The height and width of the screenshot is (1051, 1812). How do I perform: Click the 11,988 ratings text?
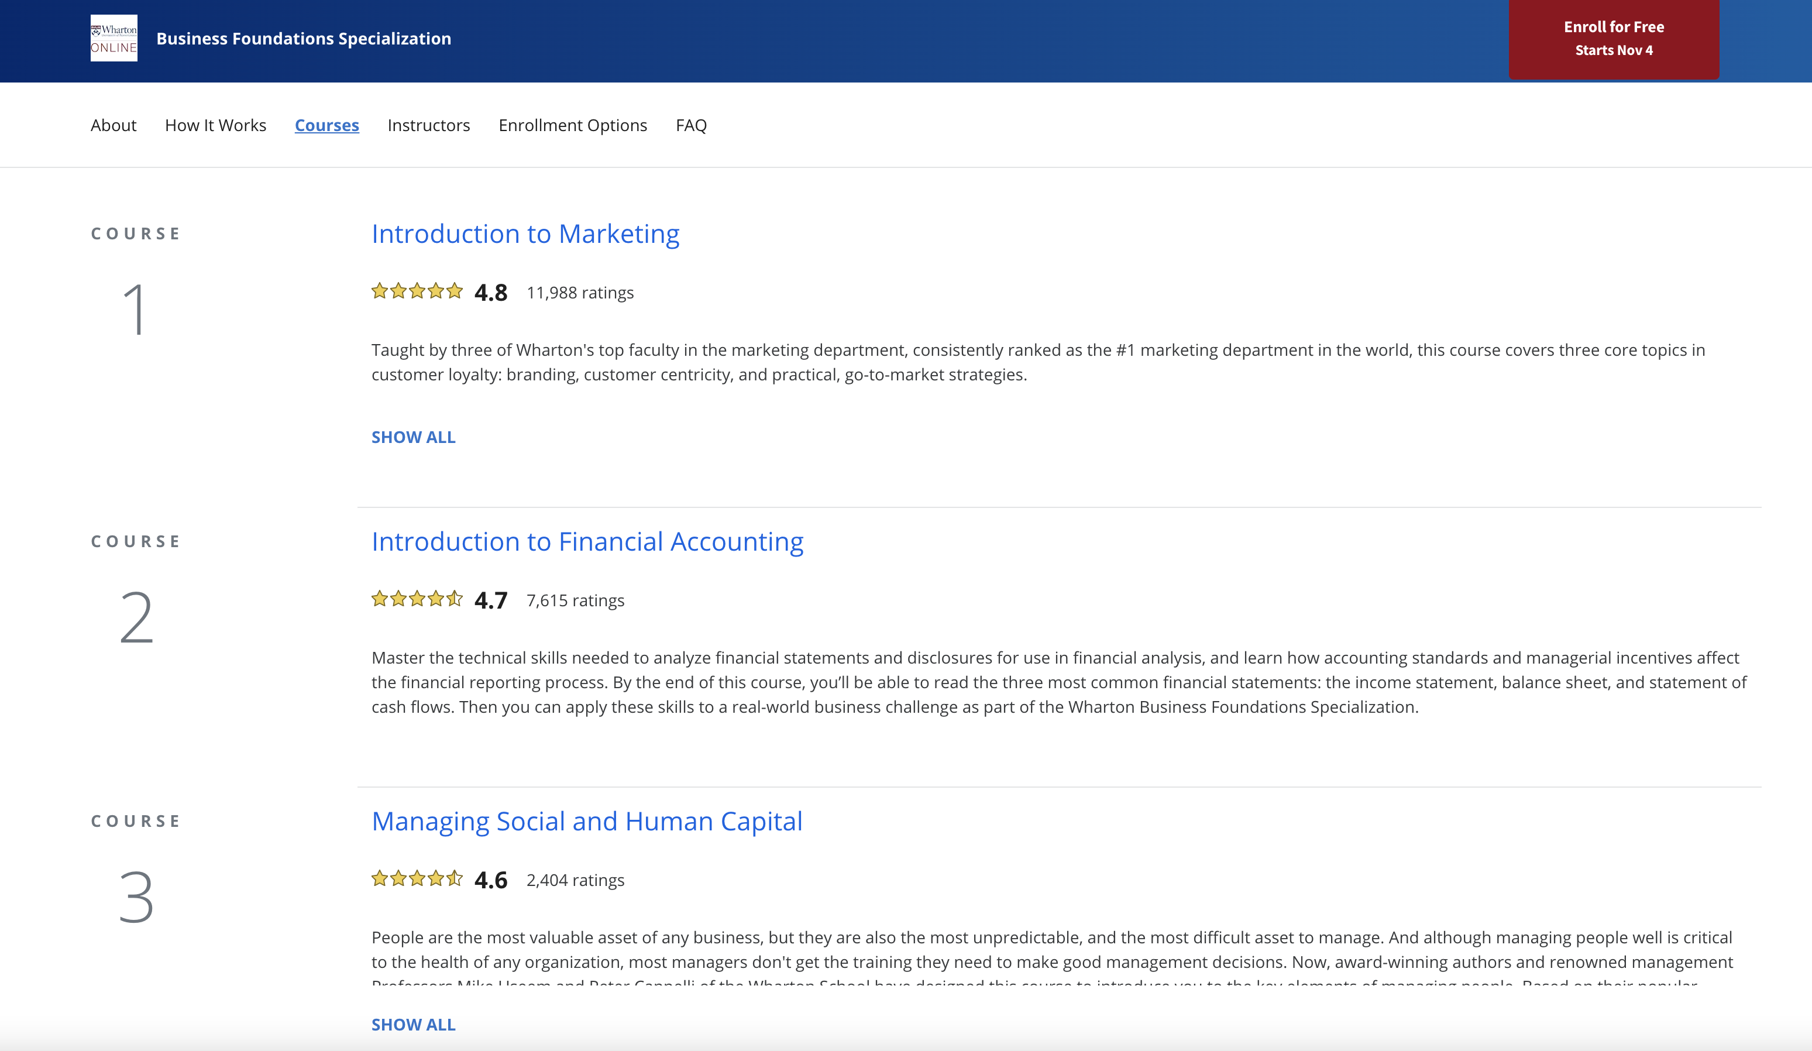click(x=580, y=293)
